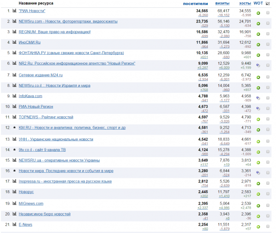Open stats chart icon for MIGnews.com

click(14, 203)
